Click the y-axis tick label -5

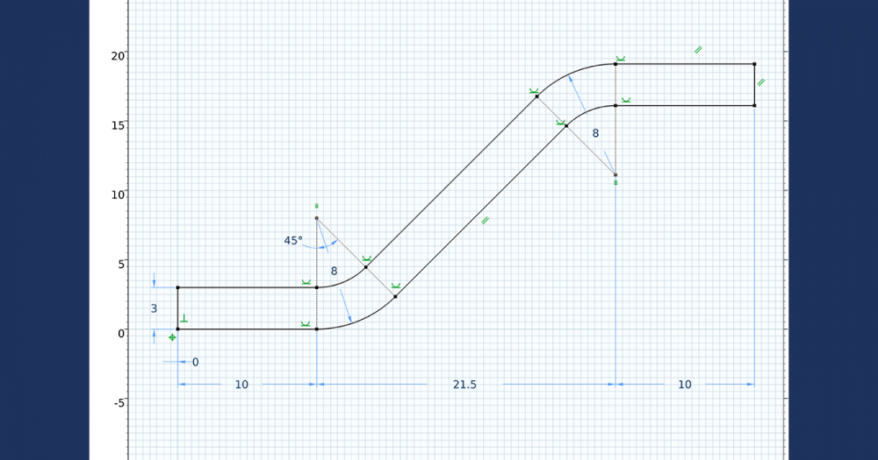pyautogui.click(x=119, y=402)
